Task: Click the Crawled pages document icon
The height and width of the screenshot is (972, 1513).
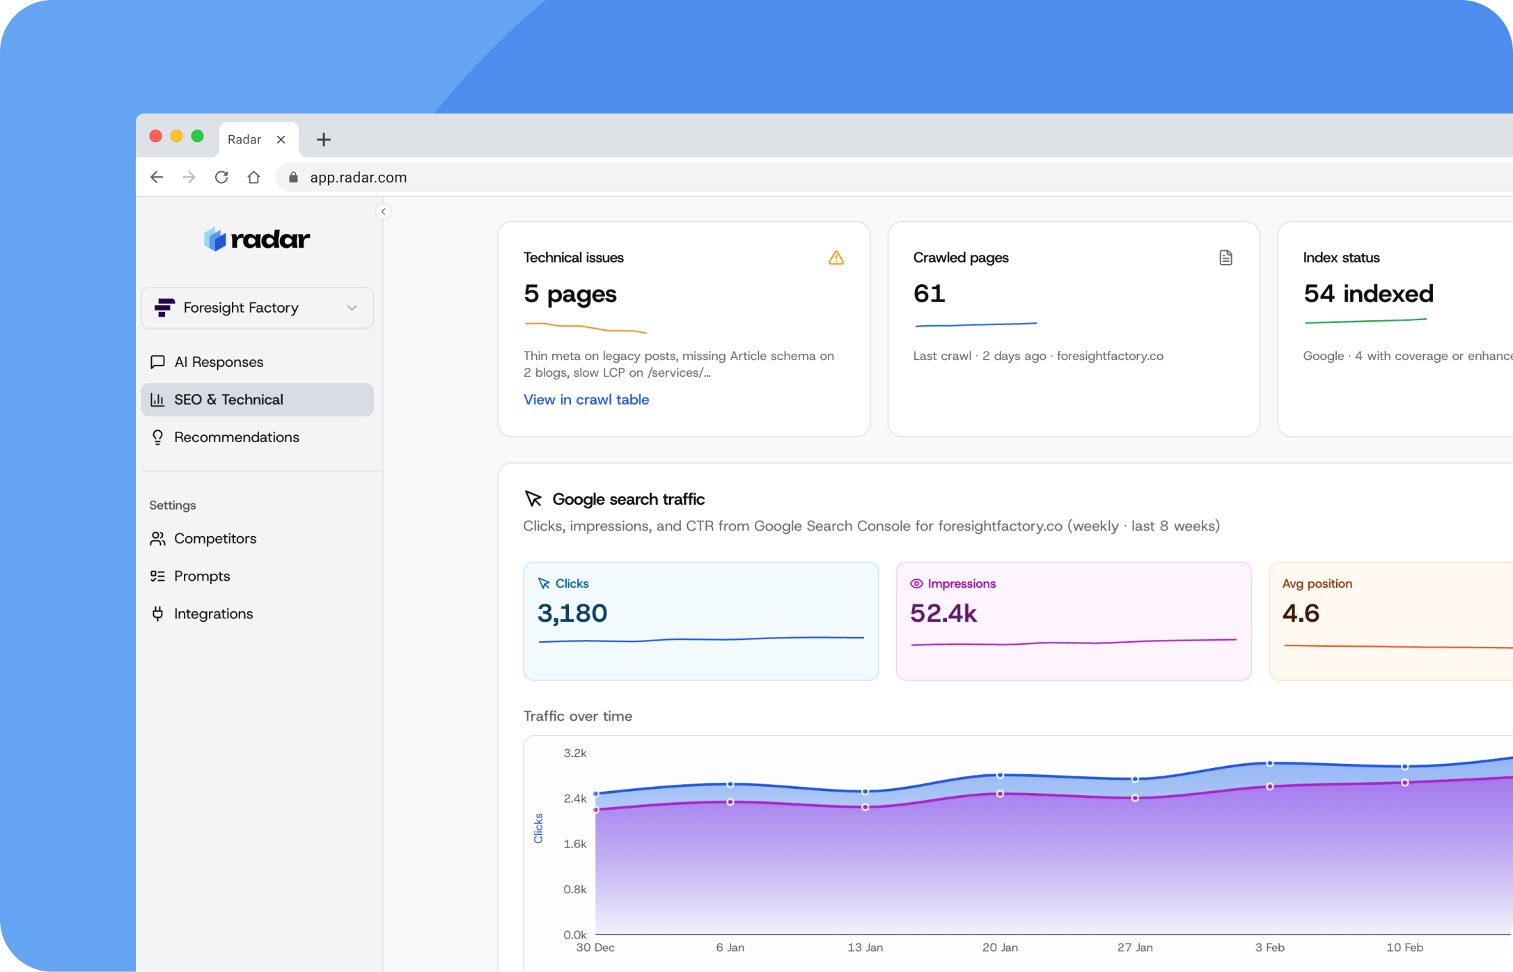Action: point(1225,258)
